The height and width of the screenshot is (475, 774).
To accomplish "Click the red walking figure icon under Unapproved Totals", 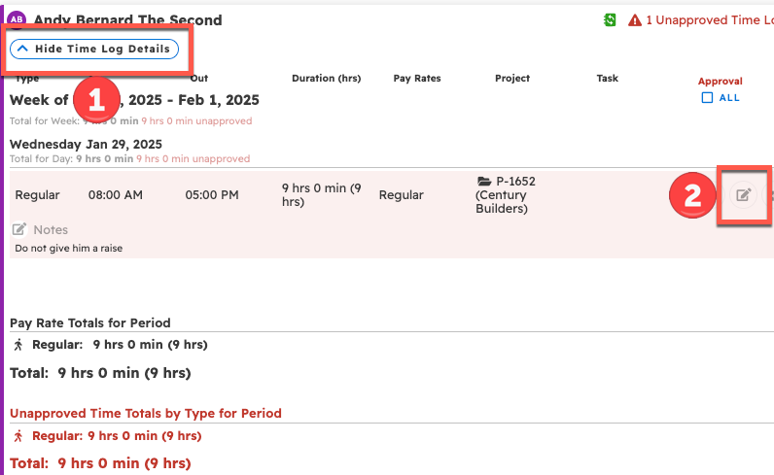I will tap(18, 436).
